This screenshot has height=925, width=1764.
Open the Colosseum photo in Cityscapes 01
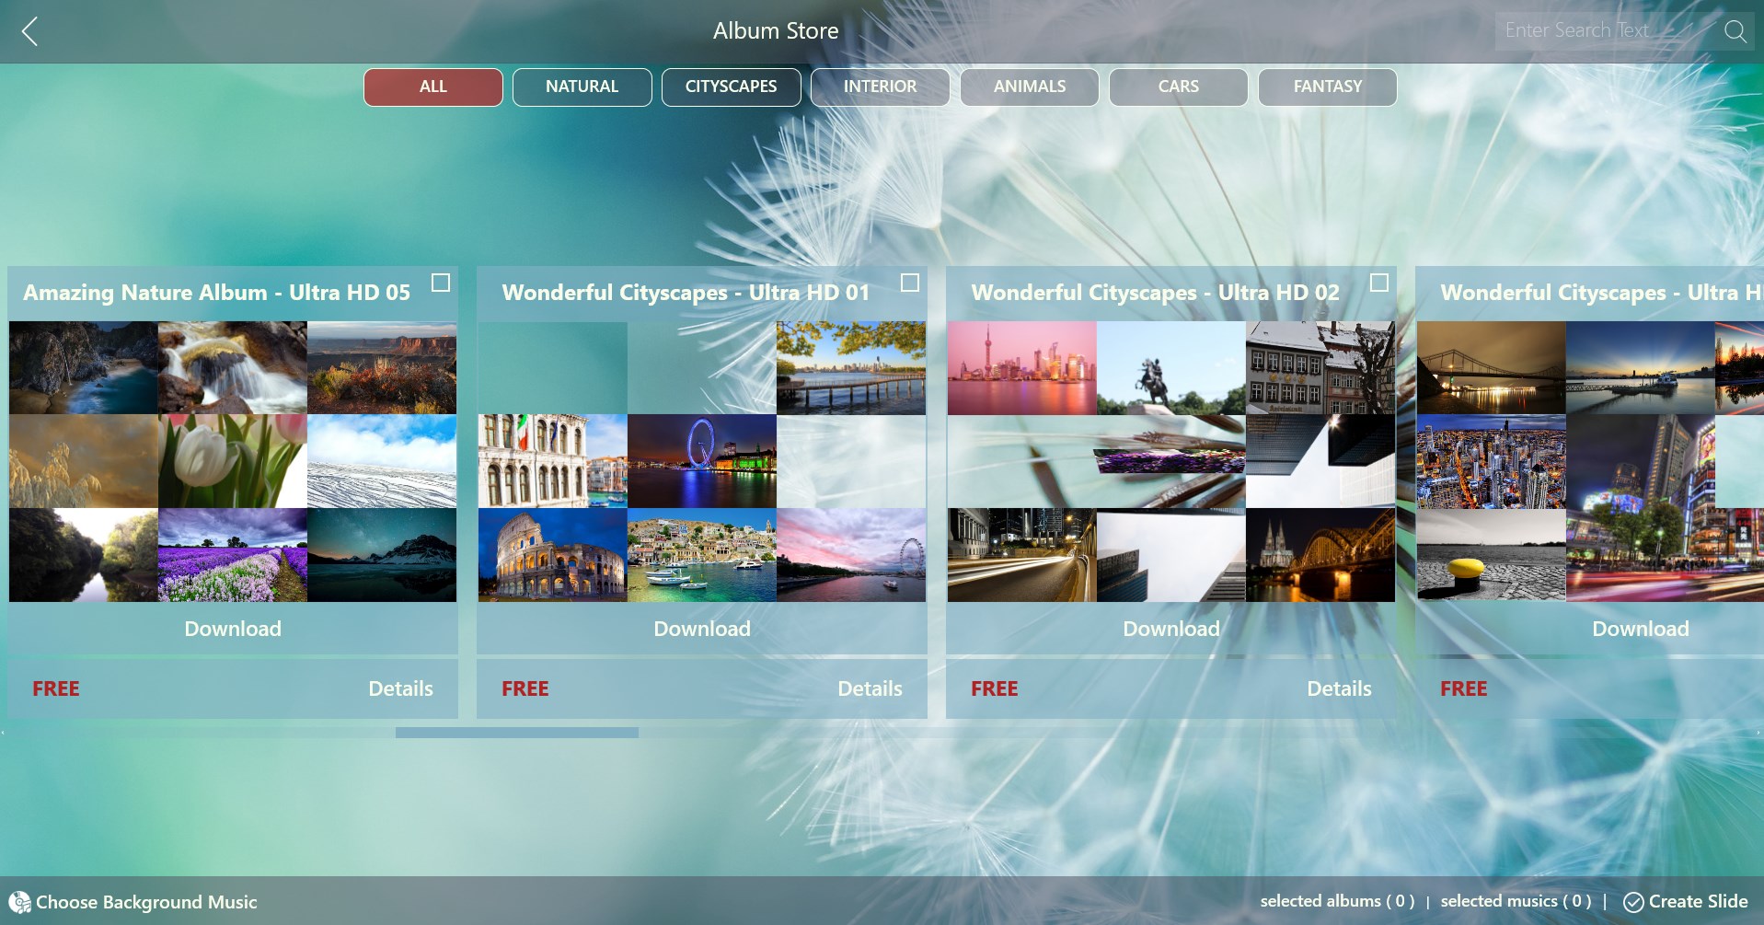coord(553,555)
